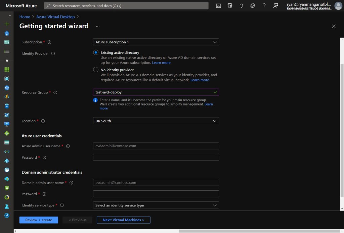Show info tooltip for Identity Provider
The width and height of the screenshot is (344, 233).
tap(53, 53)
